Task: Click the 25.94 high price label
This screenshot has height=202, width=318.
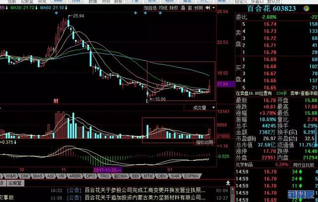Action: [x=79, y=15]
